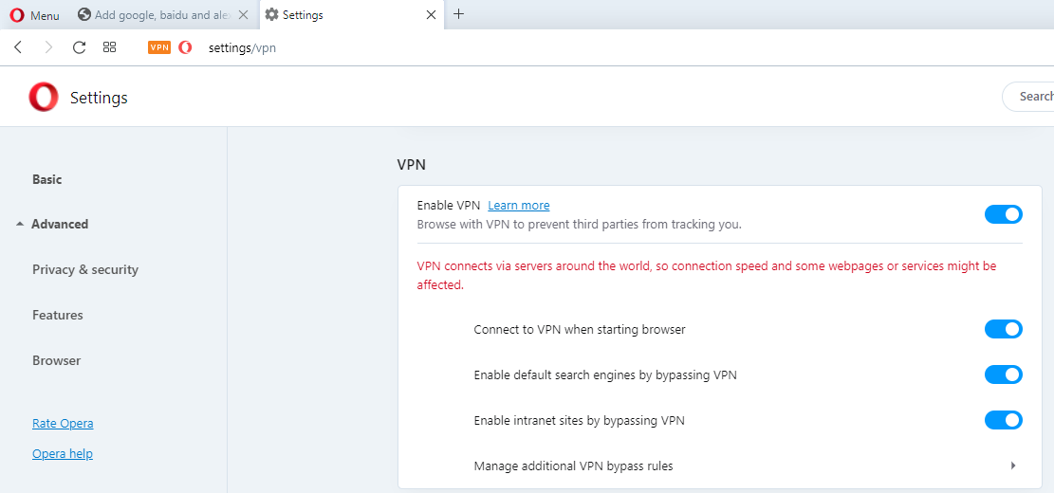Viewport: 1054px width, 493px height.
Task: Toggle default search engines VPN bypass
Action: click(1003, 374)
